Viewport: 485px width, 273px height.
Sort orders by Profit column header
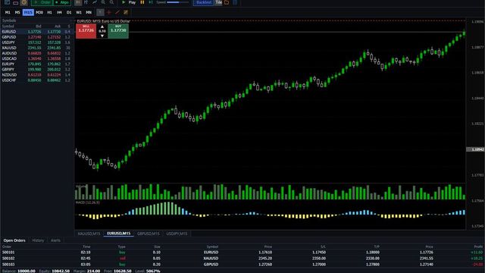coord(478,246)
